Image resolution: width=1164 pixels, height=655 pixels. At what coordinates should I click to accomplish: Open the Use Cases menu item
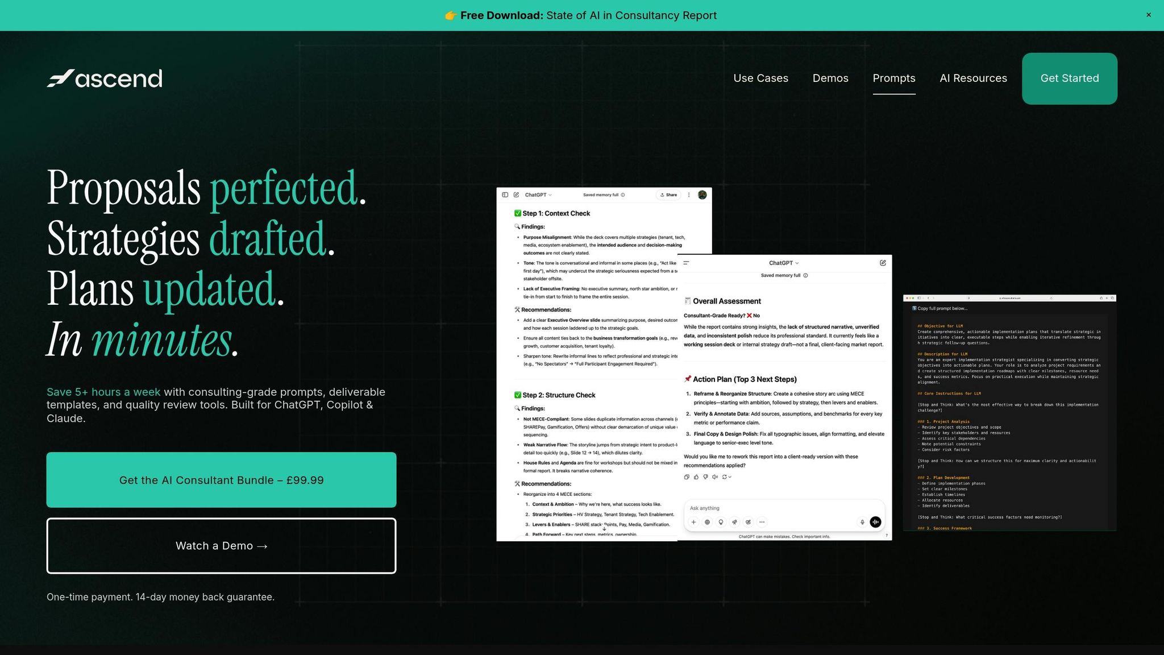point(760,78)
